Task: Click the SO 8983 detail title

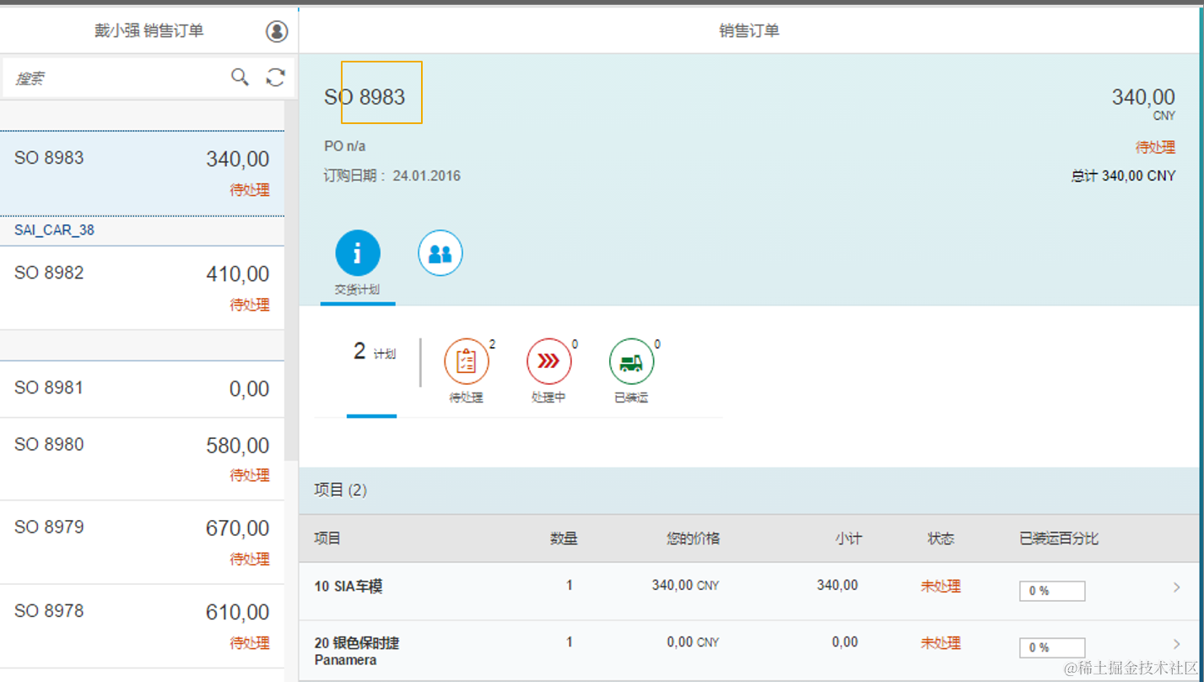Action: 364,97
